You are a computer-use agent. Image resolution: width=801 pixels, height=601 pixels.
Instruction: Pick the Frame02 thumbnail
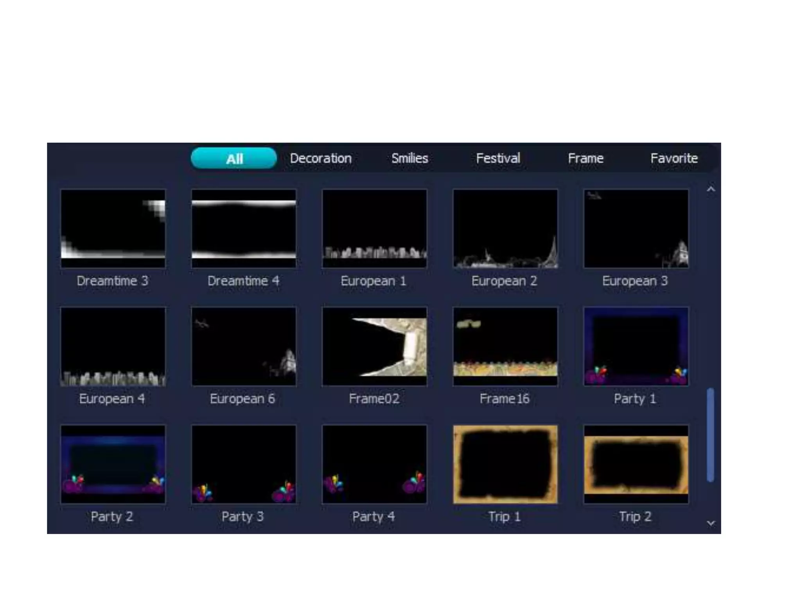click(374, 346)
